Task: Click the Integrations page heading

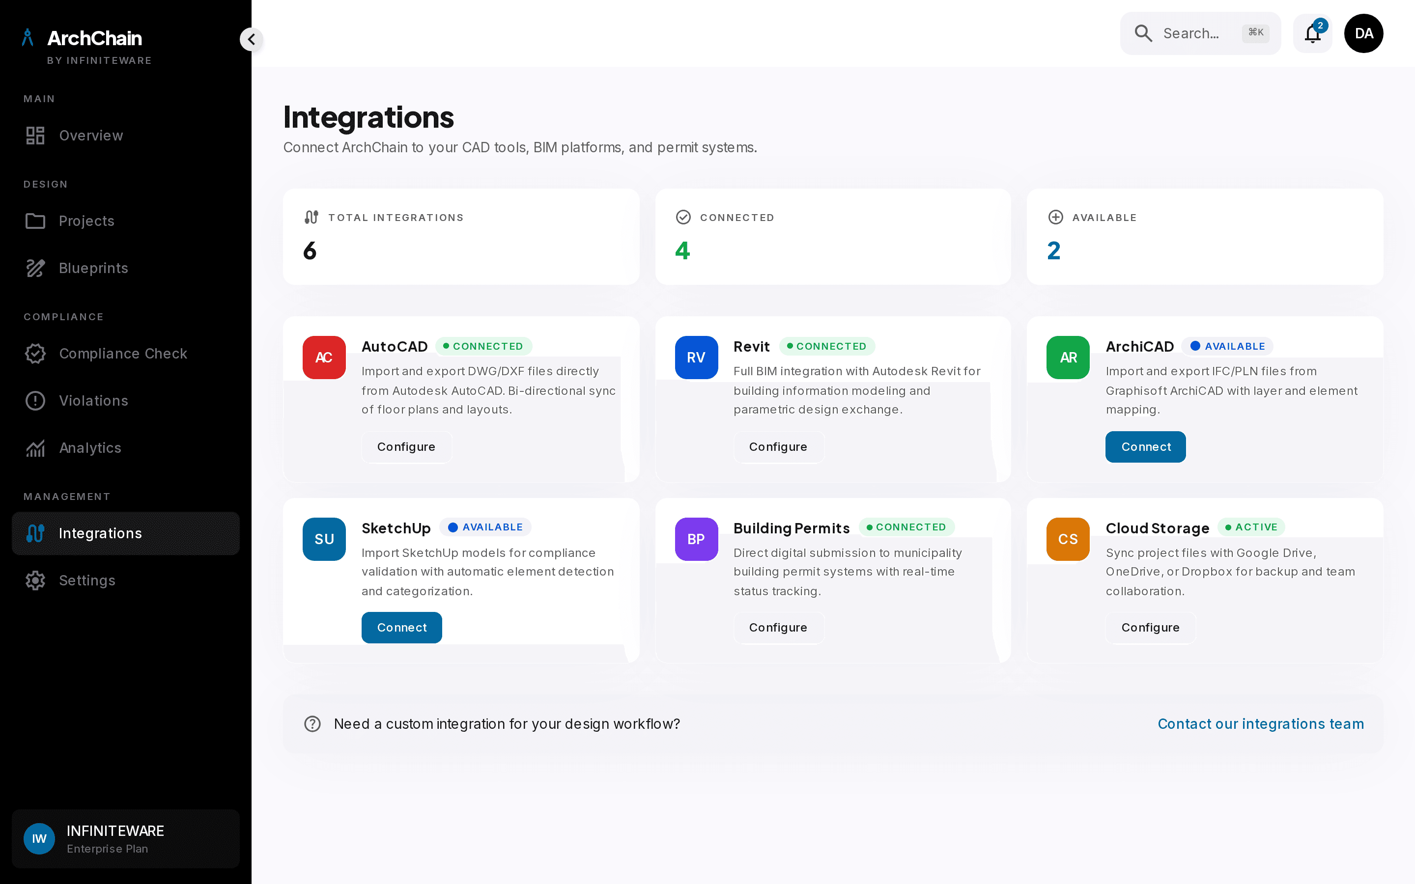Action: coord(368,117)
